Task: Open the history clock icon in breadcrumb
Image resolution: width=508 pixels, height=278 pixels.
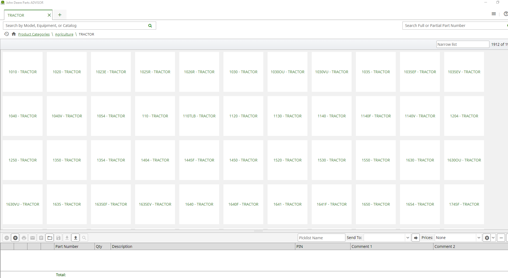Action: [6, 34]
